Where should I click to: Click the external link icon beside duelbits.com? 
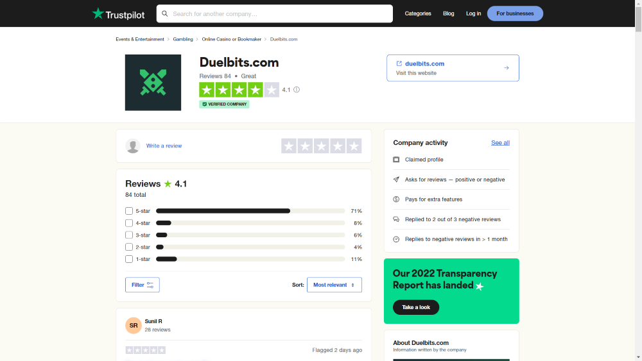(399, 63)
